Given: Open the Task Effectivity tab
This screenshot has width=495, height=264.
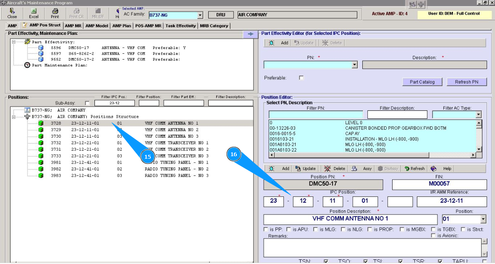Looking at the screenshot, I should tap(181, 26).
